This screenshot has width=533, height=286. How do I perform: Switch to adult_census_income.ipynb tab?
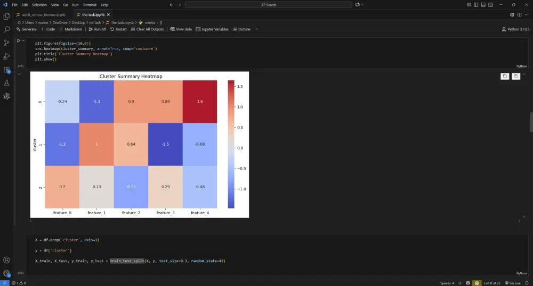point(41,14)
